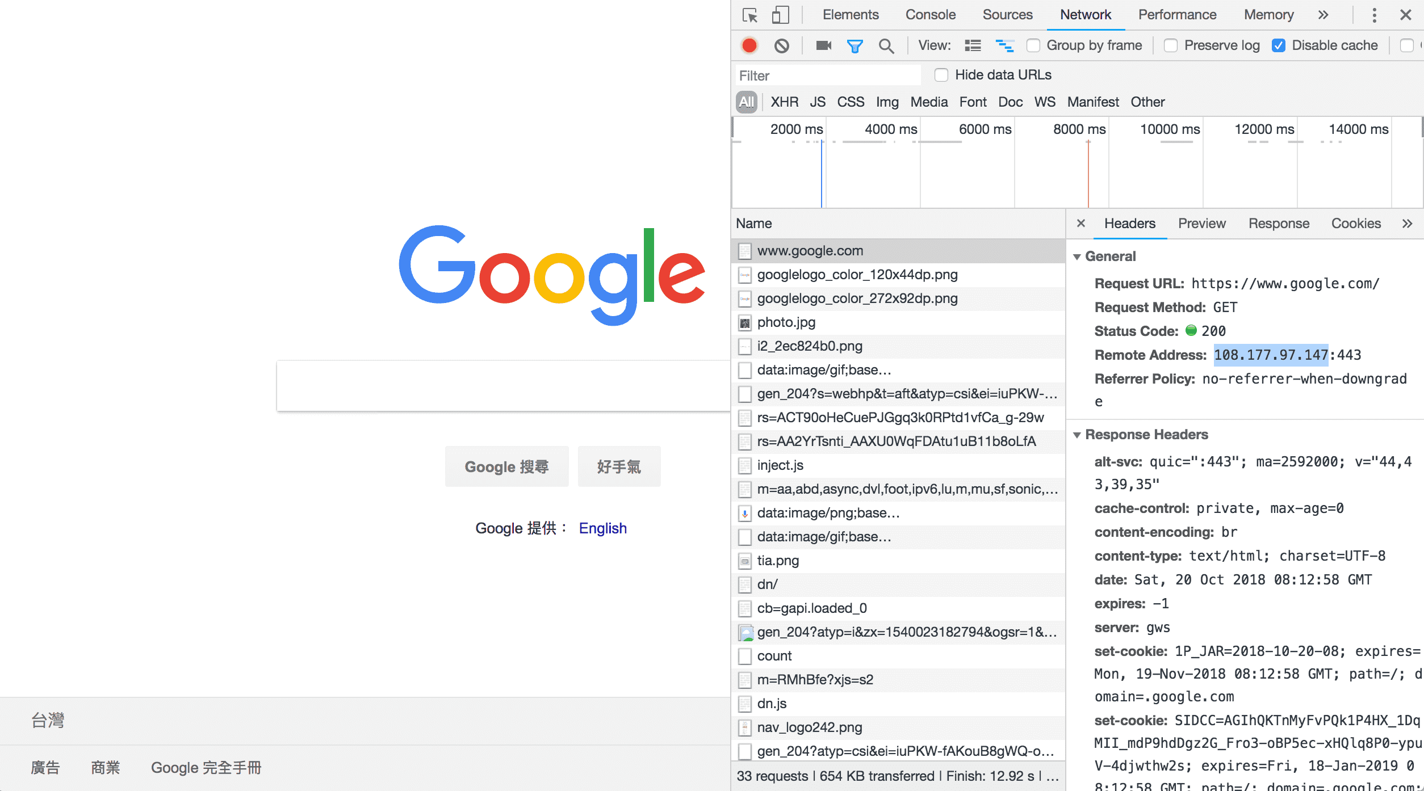
Task: Select nav_logo242.png request
Action: coord(898,727)
